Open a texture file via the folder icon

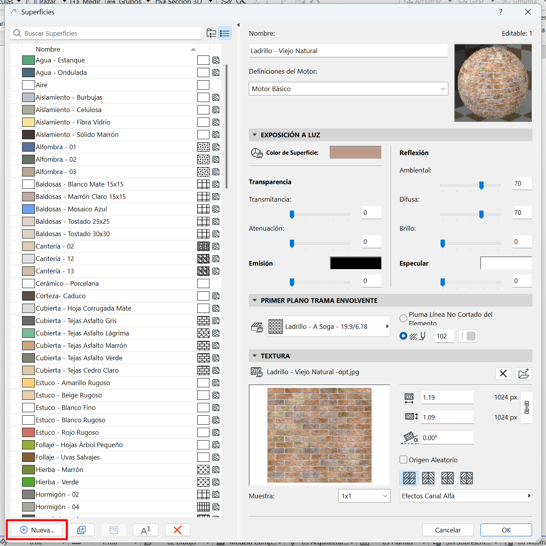pyautogui.click(x=524, y=373)
